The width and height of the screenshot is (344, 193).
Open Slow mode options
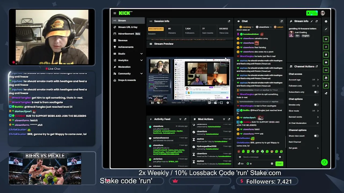coord(304,111)
